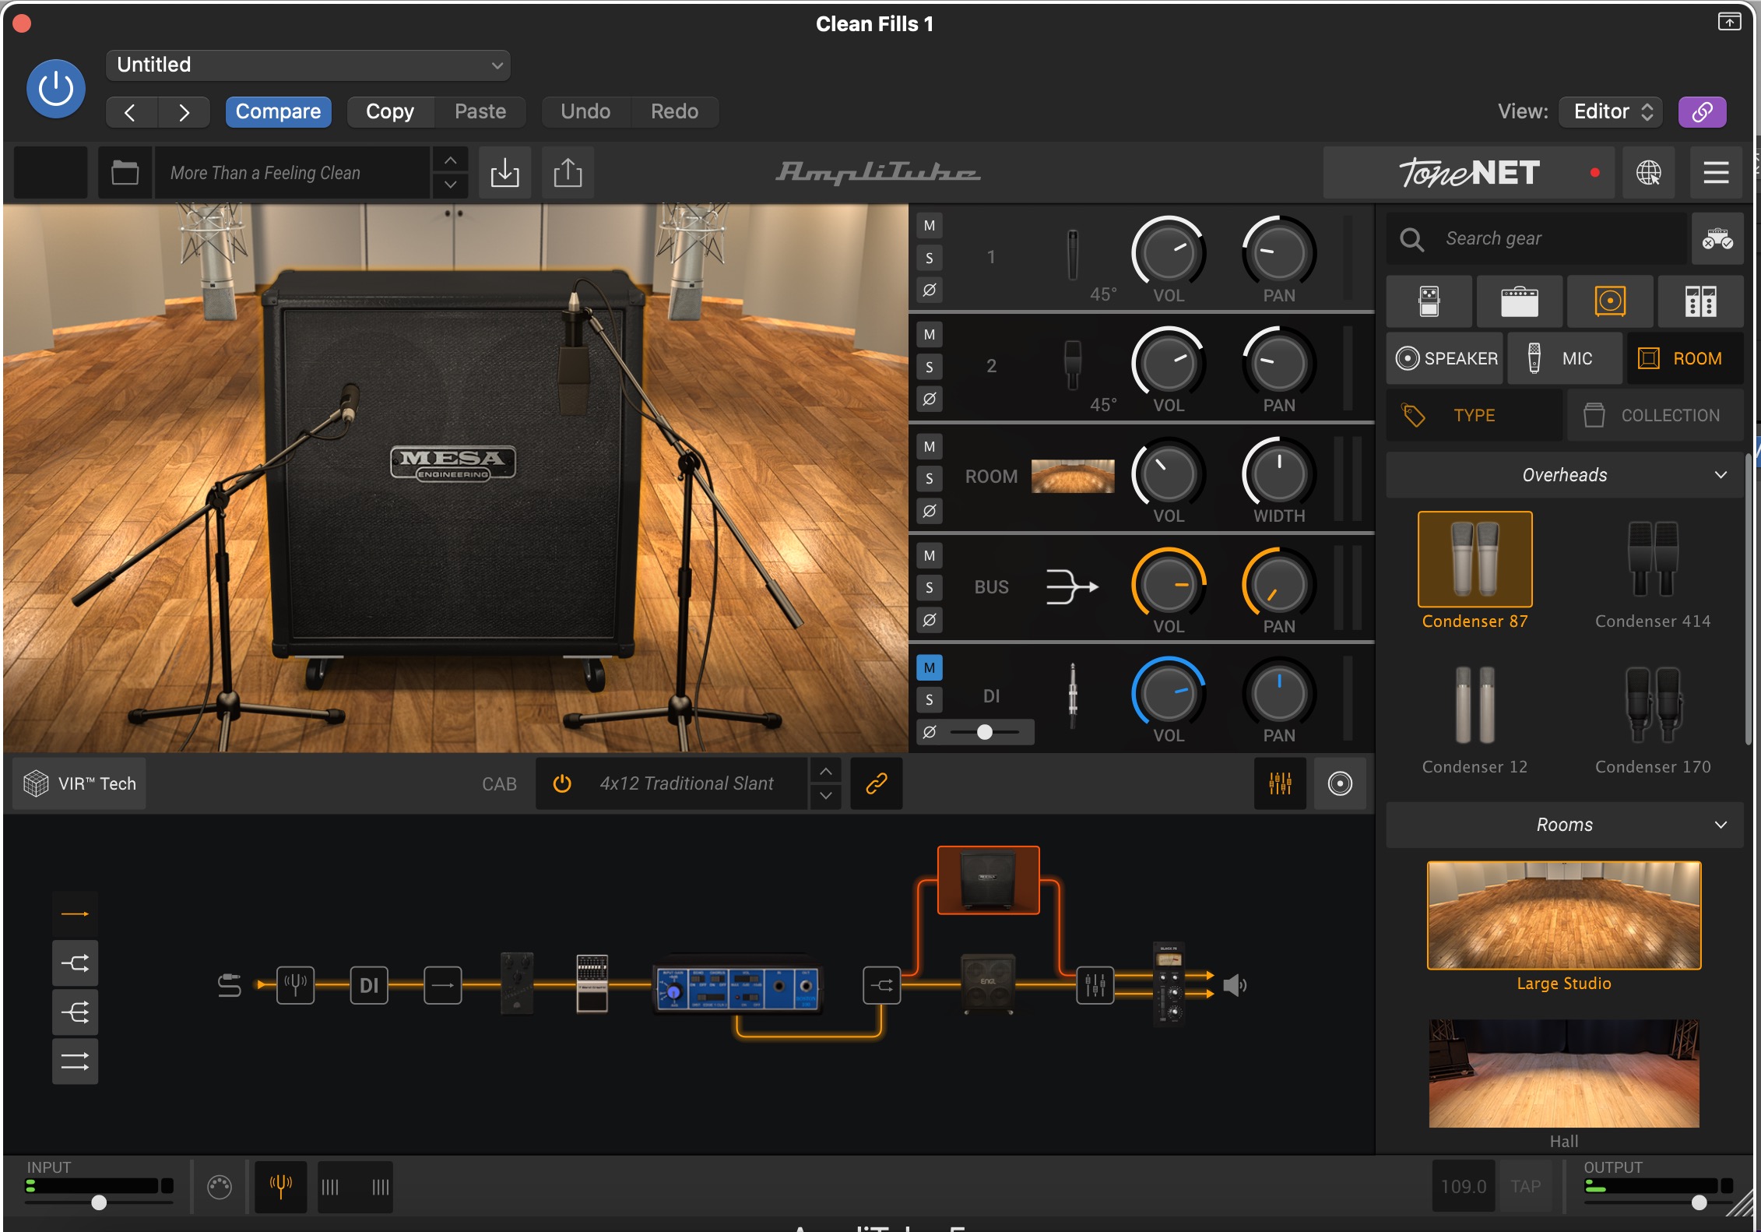Click the save preset download icon
1761x1232 pixels.
[504, 172]
